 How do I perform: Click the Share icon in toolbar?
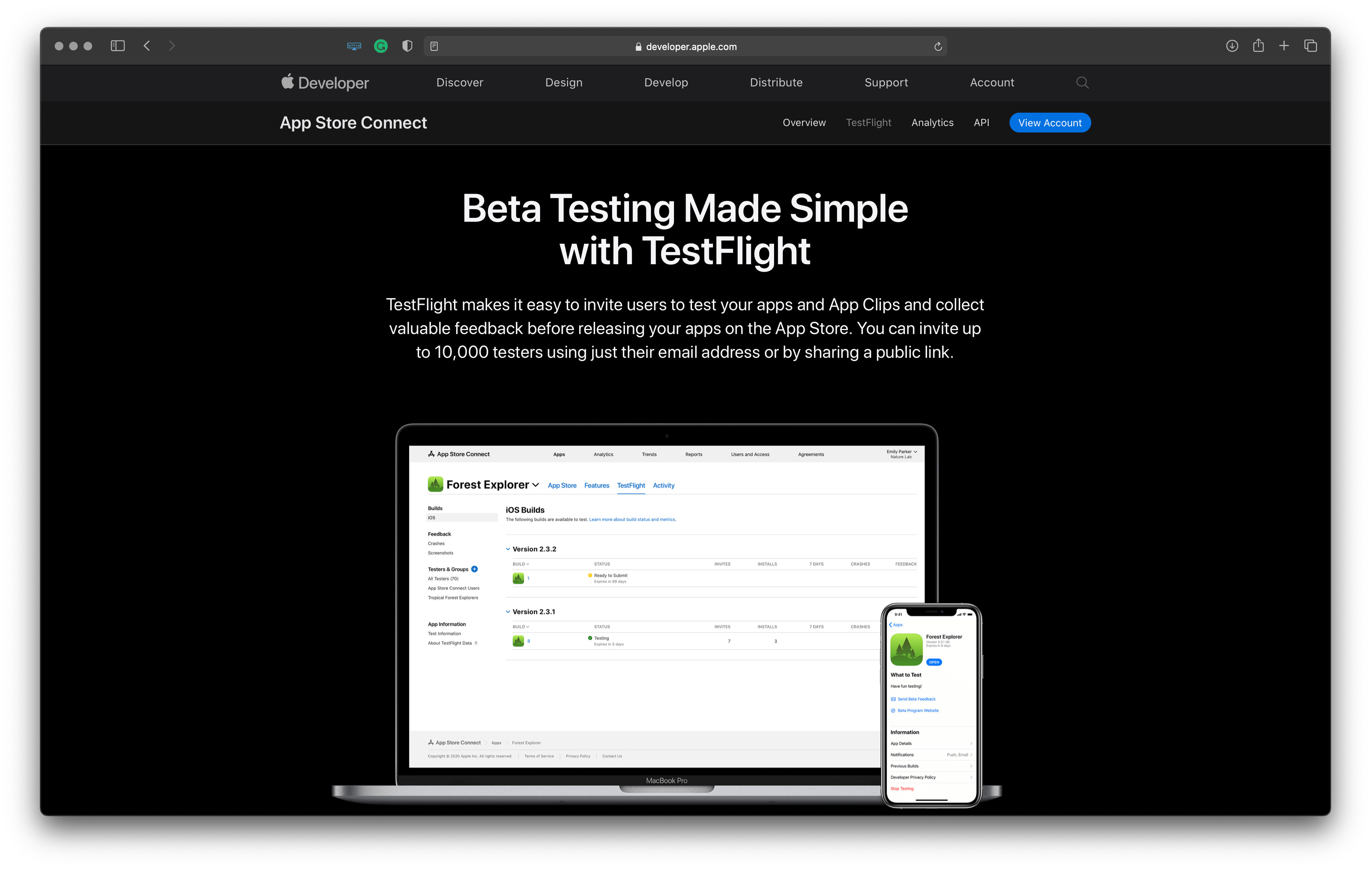1258,45
